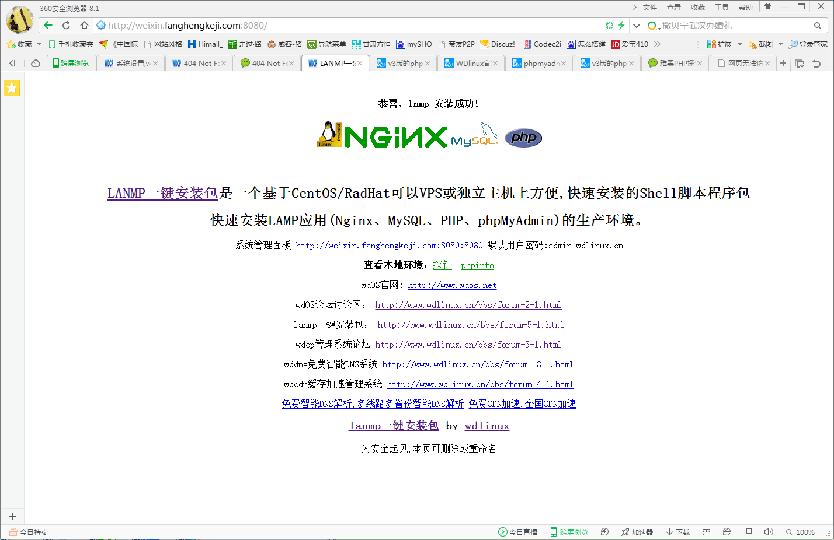Click the 截图 screenshot tool
The image size is (834, 540).
[x=760, y=44]
